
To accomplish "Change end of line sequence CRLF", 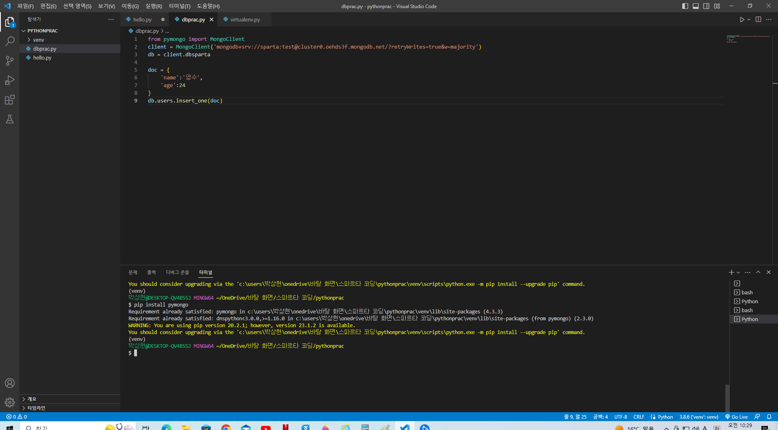I will tap(639, 417).
